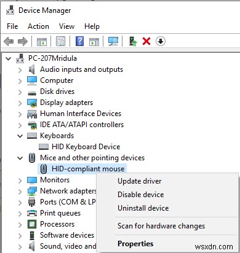
Task: Select the Display adapters label
Action: [x=66, y=103]
